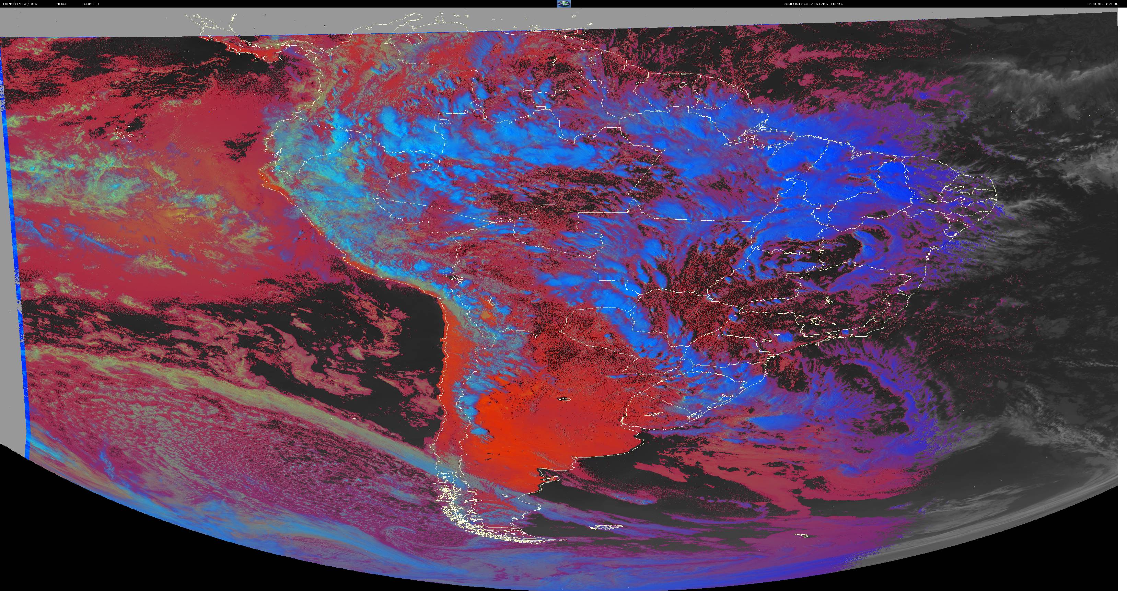The image size is (1127, 591).
Task: Click the INPE/CPTEC/DSA header label
Action: (x=20, y=4)
